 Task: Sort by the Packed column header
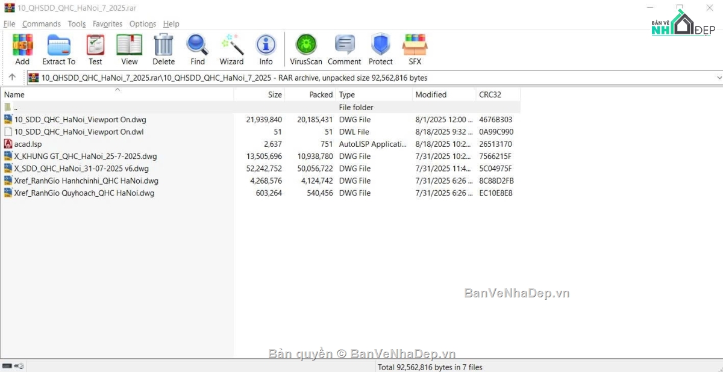point(321,95)
